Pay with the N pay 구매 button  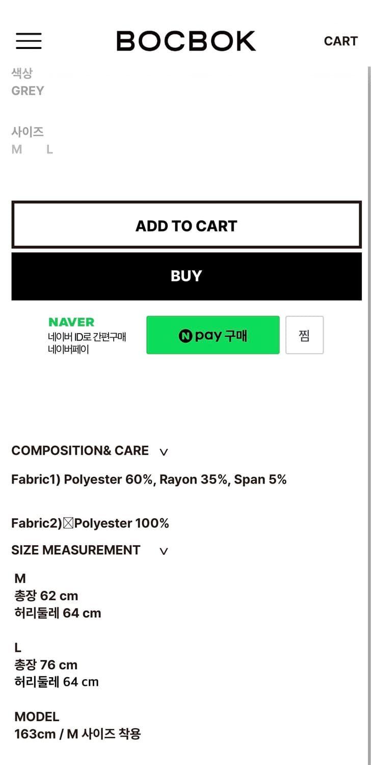point(212,335)
